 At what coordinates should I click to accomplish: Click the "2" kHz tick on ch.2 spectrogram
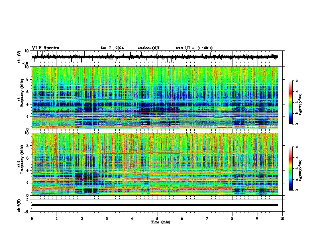pyautogui.click(x=28, y=183)
